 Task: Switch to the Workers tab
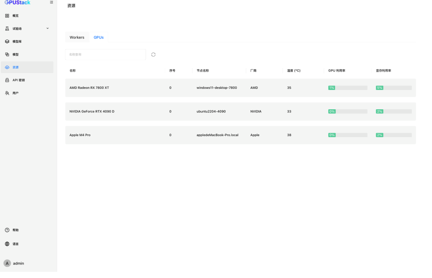click(x=77, y=38)
